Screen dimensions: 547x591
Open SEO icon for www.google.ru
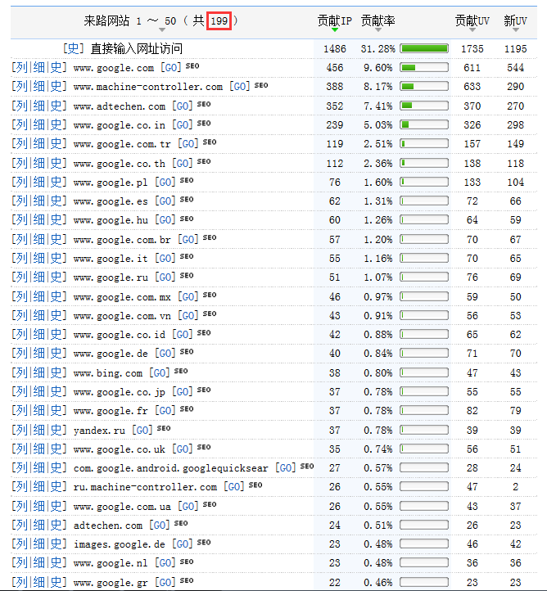point(187,276)
